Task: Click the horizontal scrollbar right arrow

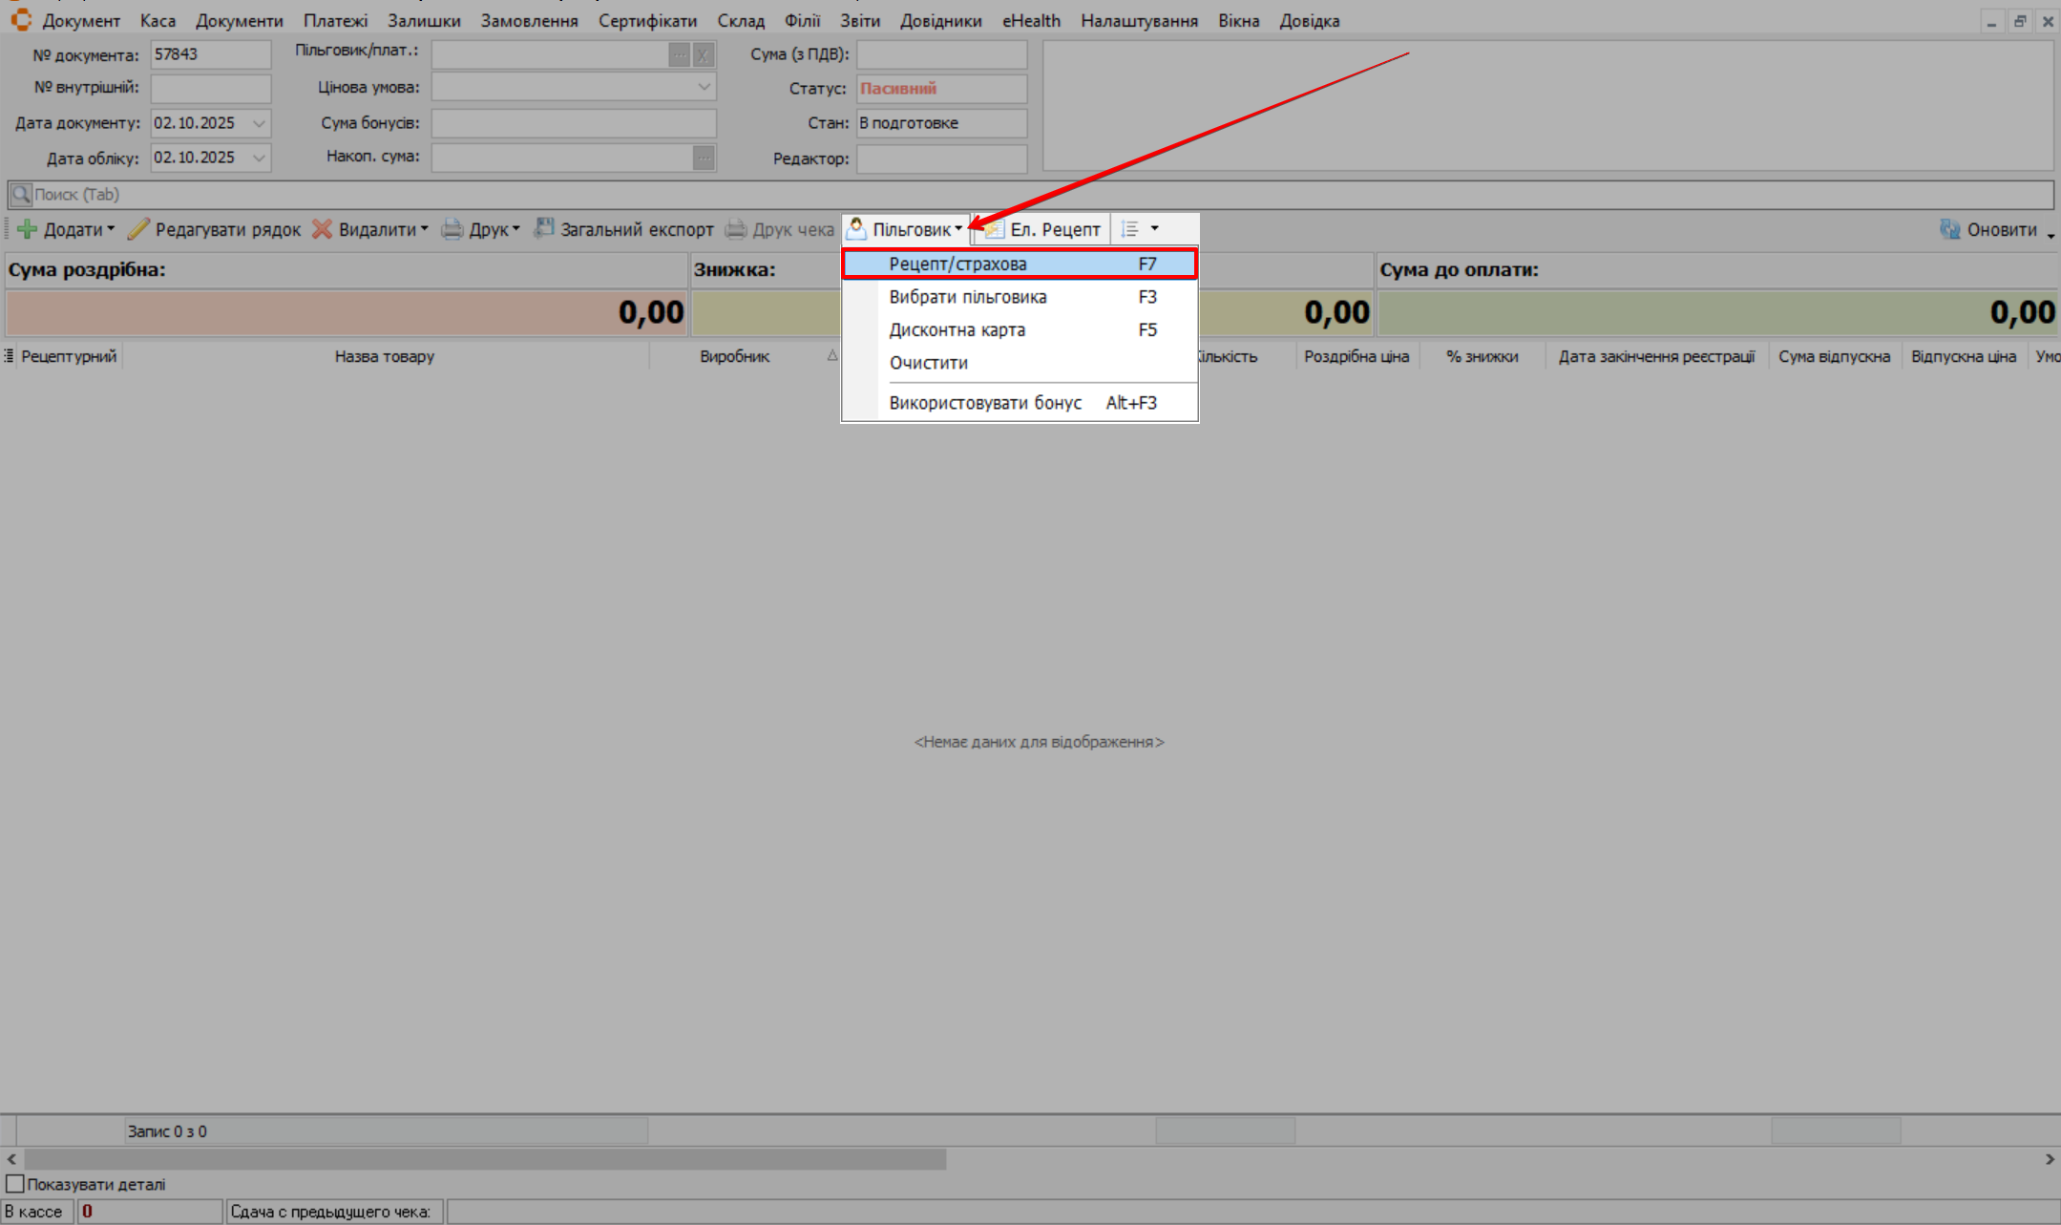Action: (x=2049, y=1158)
